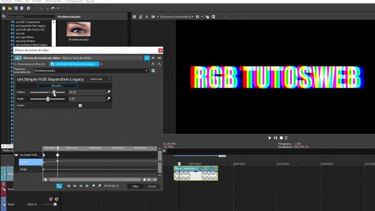375x211 pixels.
Task: Save the preset with the disk icon
Action: 153,70
